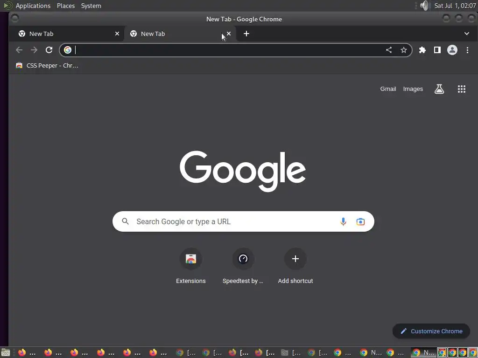Close the second New Tab tab

click(x=229, y=34)
